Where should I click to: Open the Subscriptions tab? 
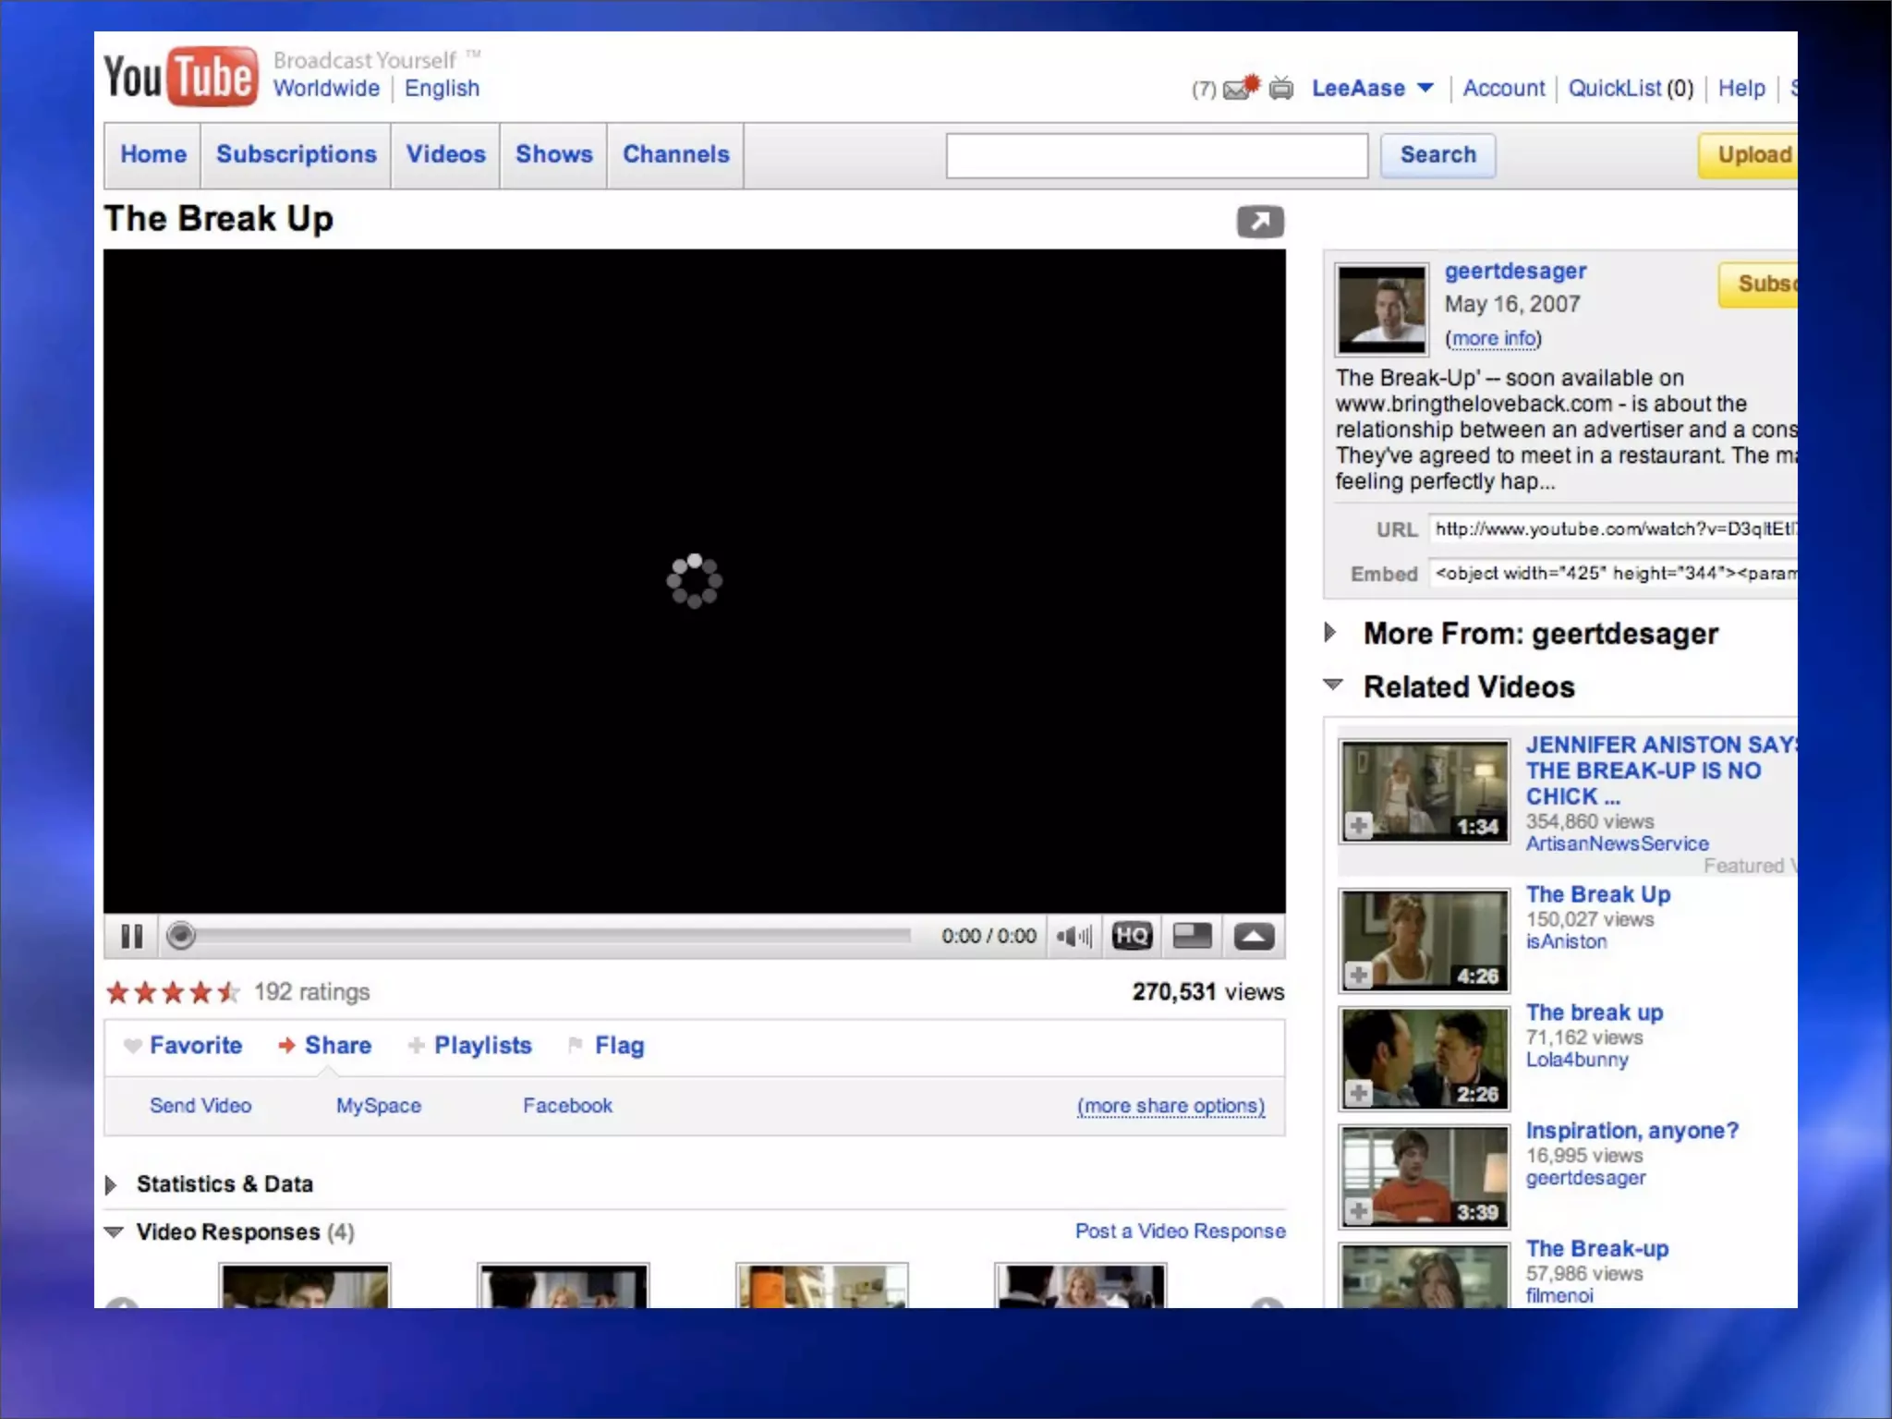tap(297, 154)
